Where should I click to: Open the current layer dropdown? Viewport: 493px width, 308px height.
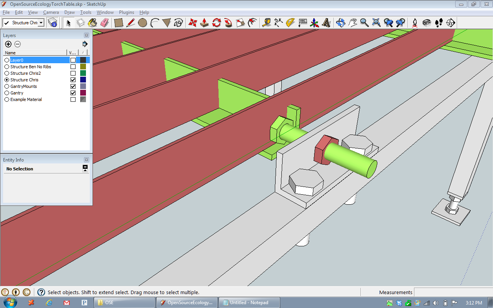pyautogui.click(x=41, y=23)
